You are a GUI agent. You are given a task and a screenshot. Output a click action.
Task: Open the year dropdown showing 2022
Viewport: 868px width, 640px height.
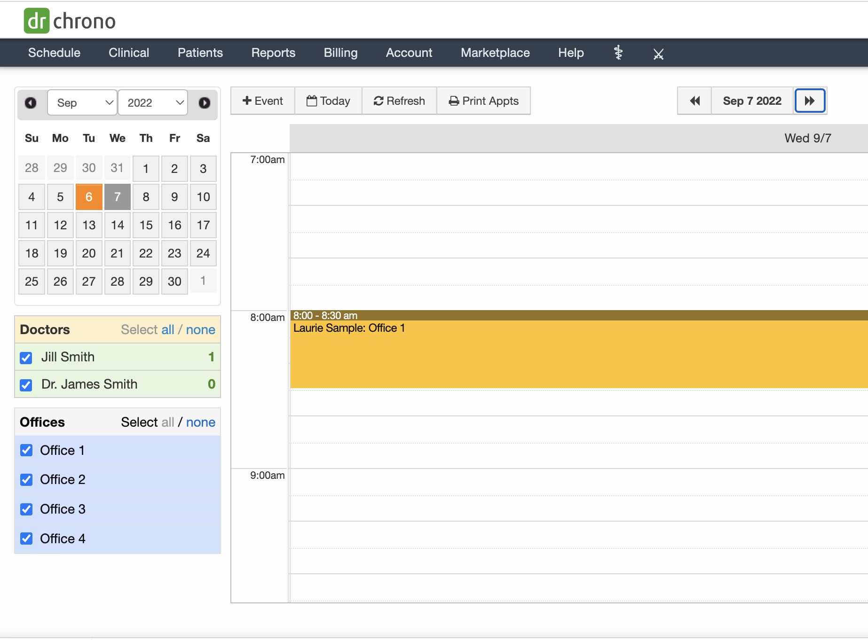pyautogui.click(x=153, y=102)
